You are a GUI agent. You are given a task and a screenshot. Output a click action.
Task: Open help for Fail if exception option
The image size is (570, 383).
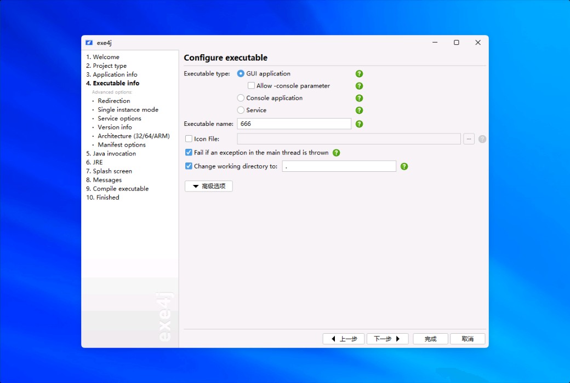(x=337, y=153)
